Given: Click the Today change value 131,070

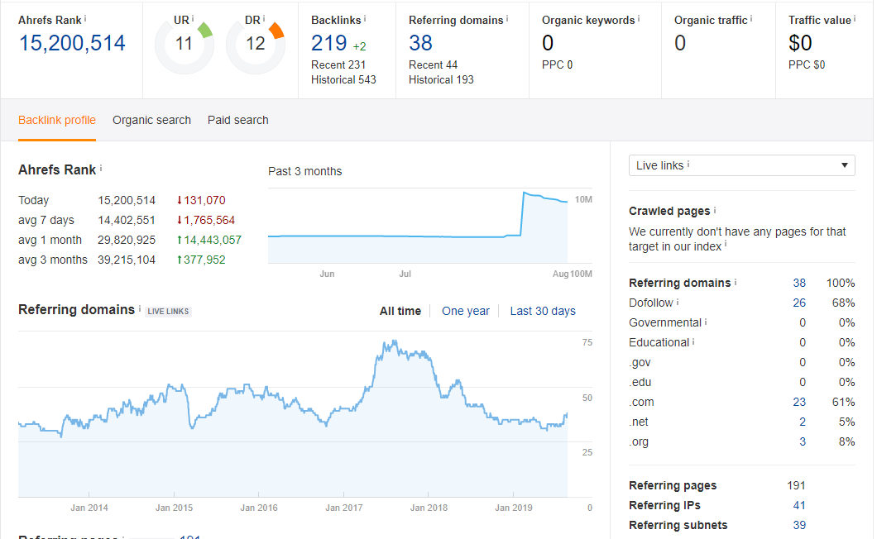Looking at the screenshot, I should (201, 200).
